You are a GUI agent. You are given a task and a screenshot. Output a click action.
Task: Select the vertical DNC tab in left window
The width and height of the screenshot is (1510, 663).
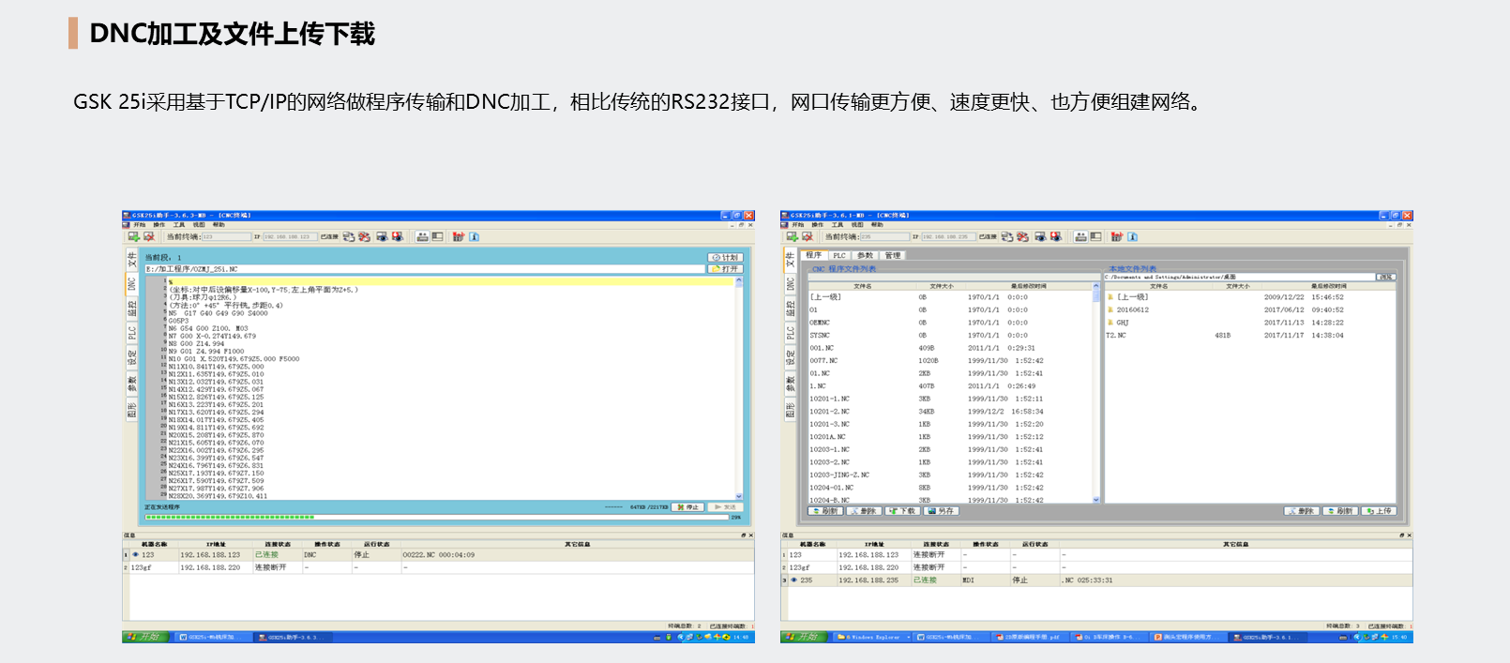click(x=131, y=283)
